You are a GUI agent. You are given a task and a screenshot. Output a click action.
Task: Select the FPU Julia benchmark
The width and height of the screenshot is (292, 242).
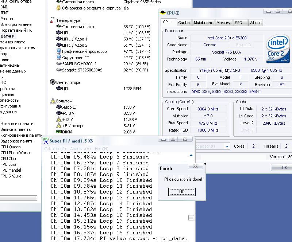point(8,164)
